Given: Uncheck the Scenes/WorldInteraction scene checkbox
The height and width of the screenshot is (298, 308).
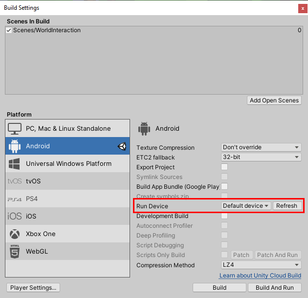Looking at the screenshot, I should 9,30.
